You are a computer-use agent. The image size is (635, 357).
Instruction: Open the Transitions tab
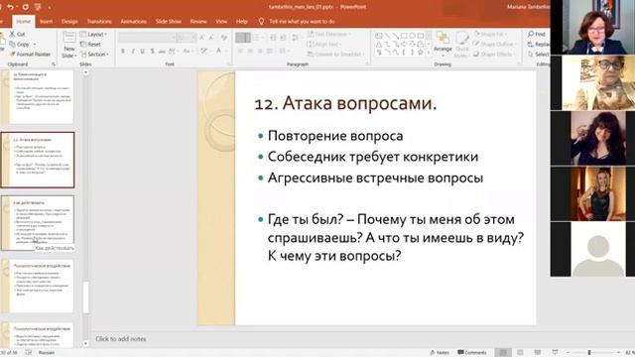[x=99, y=22]
